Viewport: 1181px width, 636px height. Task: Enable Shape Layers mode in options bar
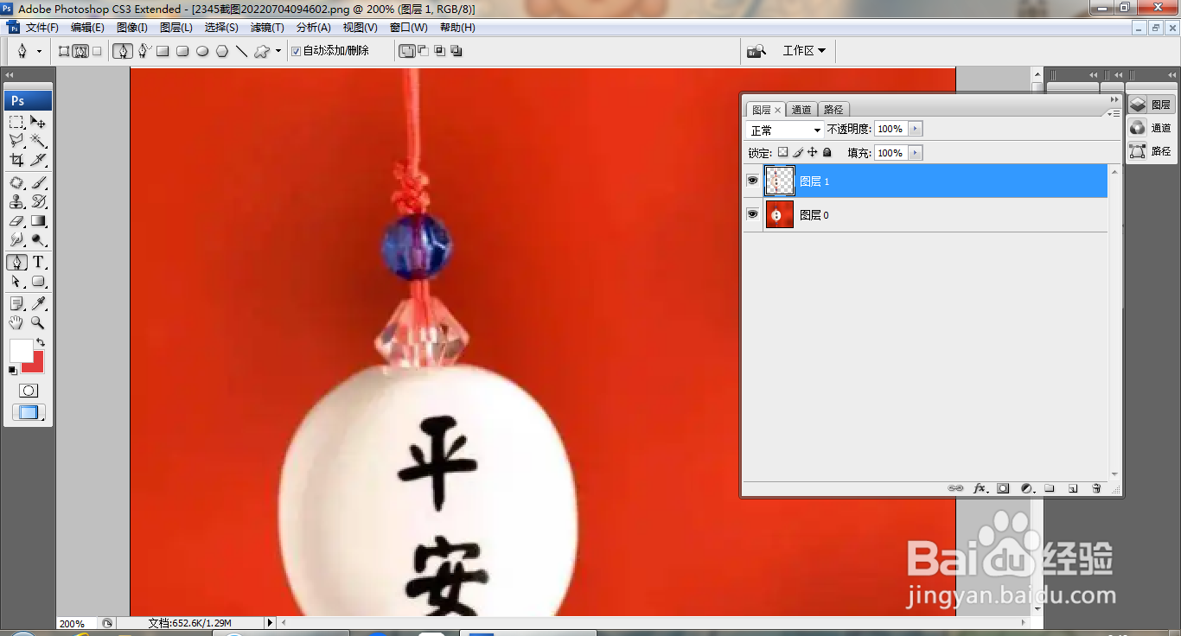tap(63, 51)
